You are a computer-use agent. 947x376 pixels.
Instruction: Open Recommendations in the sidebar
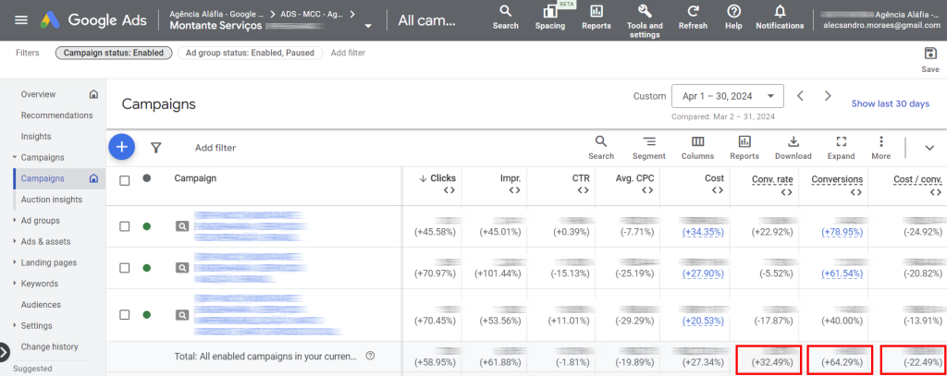coord(56,115)
